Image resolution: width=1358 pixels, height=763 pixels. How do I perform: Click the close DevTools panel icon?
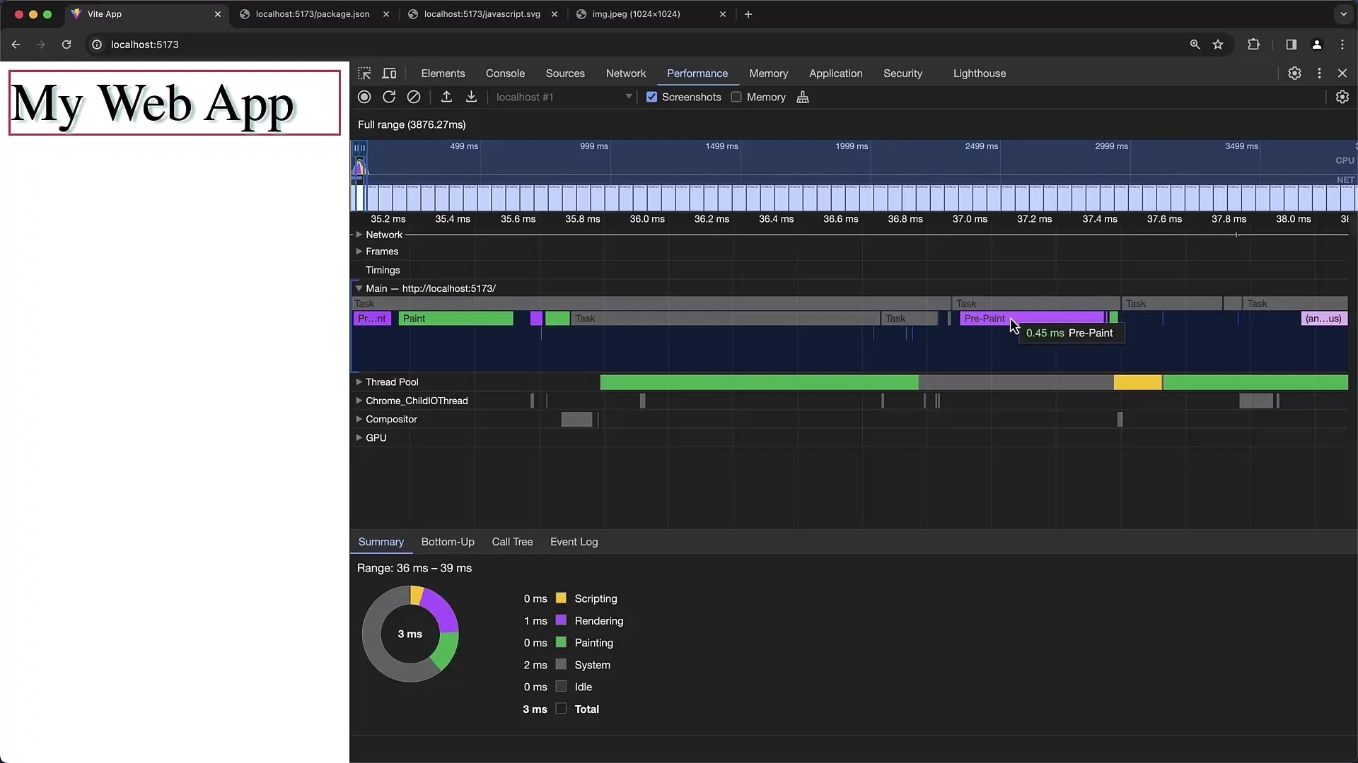1342,73
